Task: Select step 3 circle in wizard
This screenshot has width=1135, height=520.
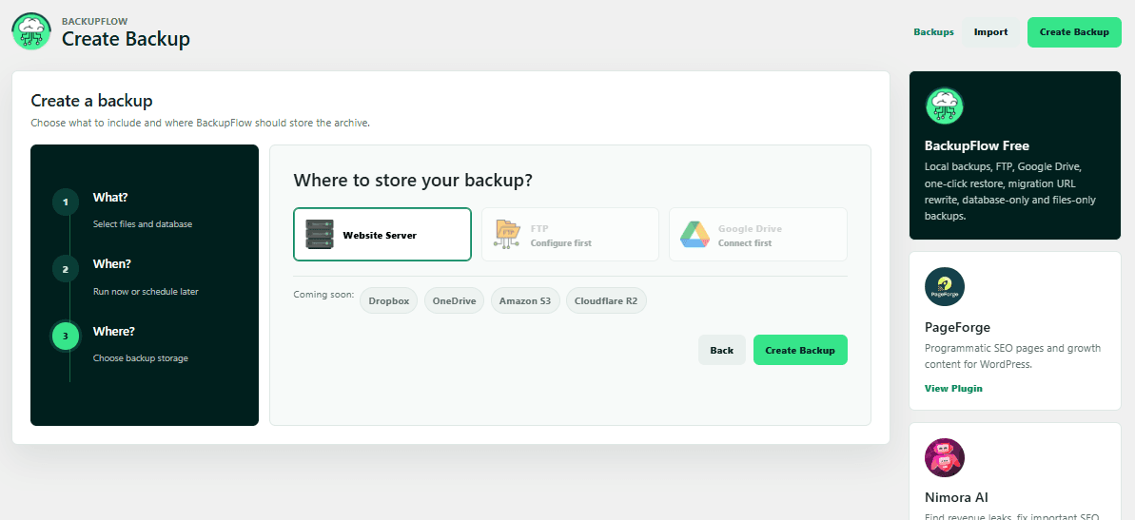Action: coord(65,337)
